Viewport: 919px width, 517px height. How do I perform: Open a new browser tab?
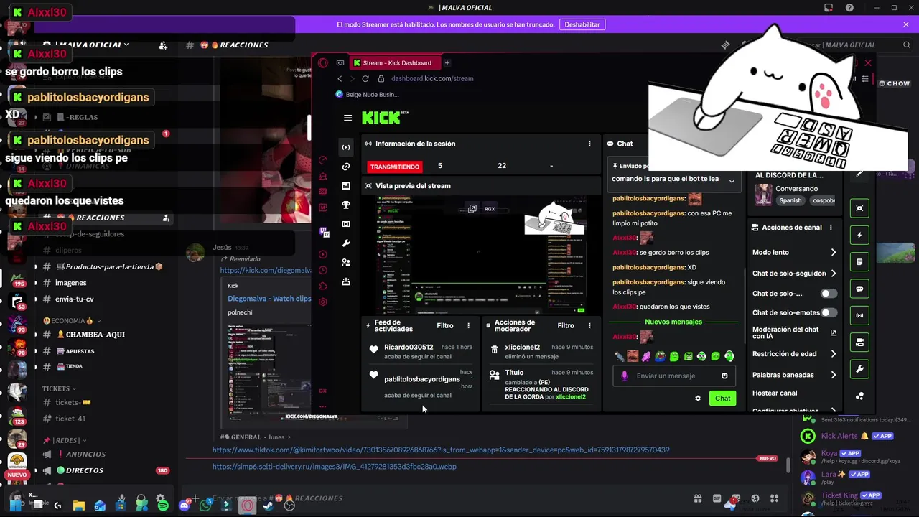tap(447, 62)
